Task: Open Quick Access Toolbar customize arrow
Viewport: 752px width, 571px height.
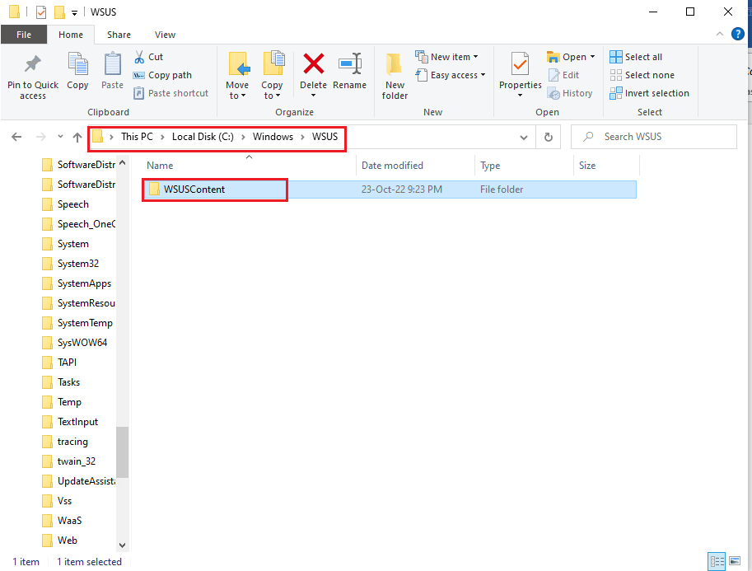Action: coord(74,13)
